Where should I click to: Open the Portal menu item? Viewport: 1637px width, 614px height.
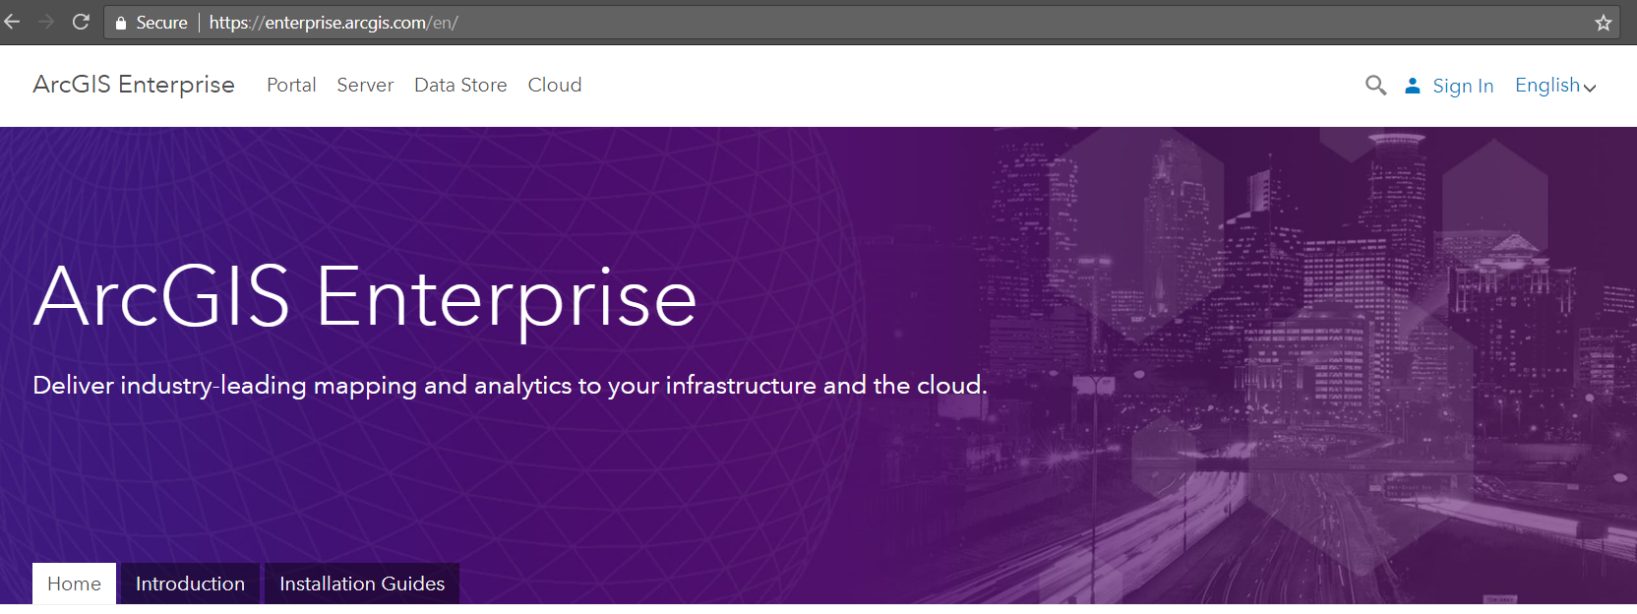(291, 85)
